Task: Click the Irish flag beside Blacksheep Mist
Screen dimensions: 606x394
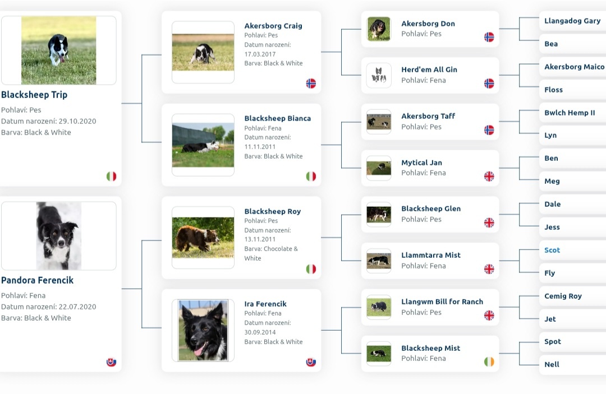Action: tap(489, 361)
